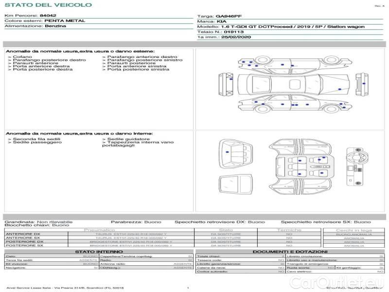Click the plate number 'GA946PF'
This screenshot has height=292, width=389.
tap(229, 17)
